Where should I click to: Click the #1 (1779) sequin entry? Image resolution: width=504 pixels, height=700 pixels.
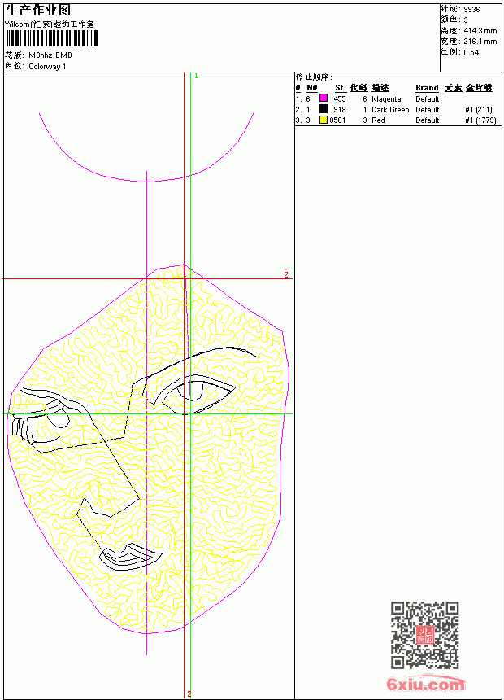point(480,120)
